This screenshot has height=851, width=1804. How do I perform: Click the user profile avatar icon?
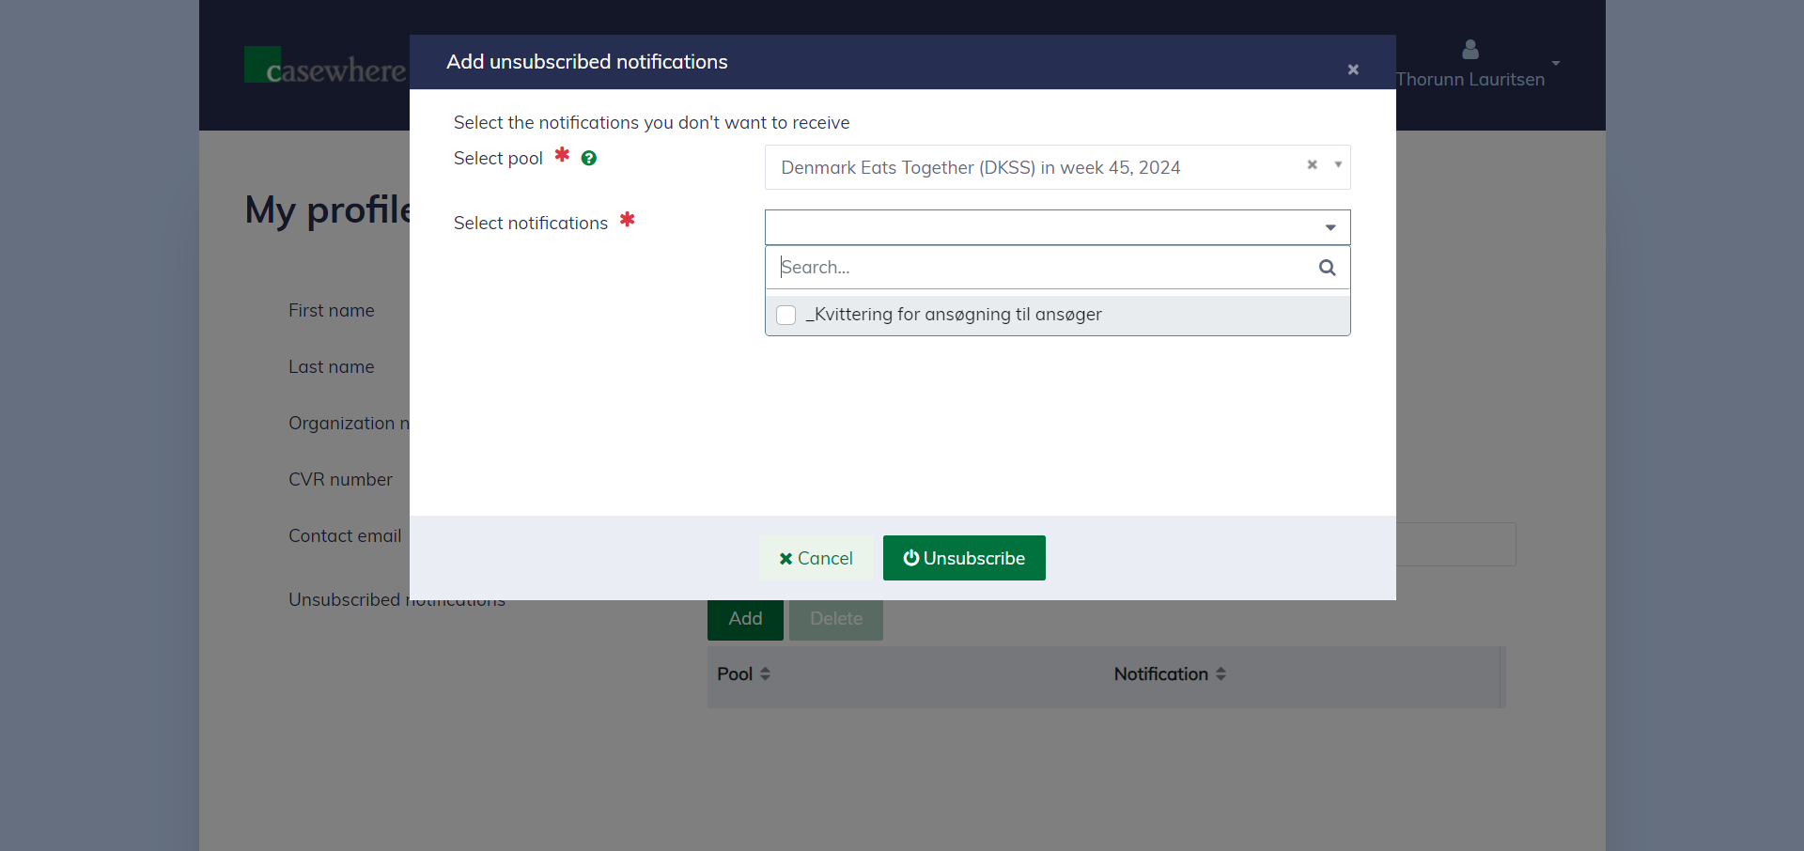1470,50
